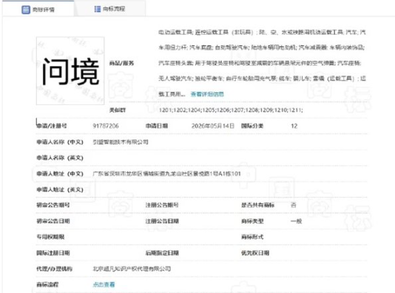Click goods text line starting 无人驾驶汽车
This screenshot has height=293, width=395.
(262, 78)
